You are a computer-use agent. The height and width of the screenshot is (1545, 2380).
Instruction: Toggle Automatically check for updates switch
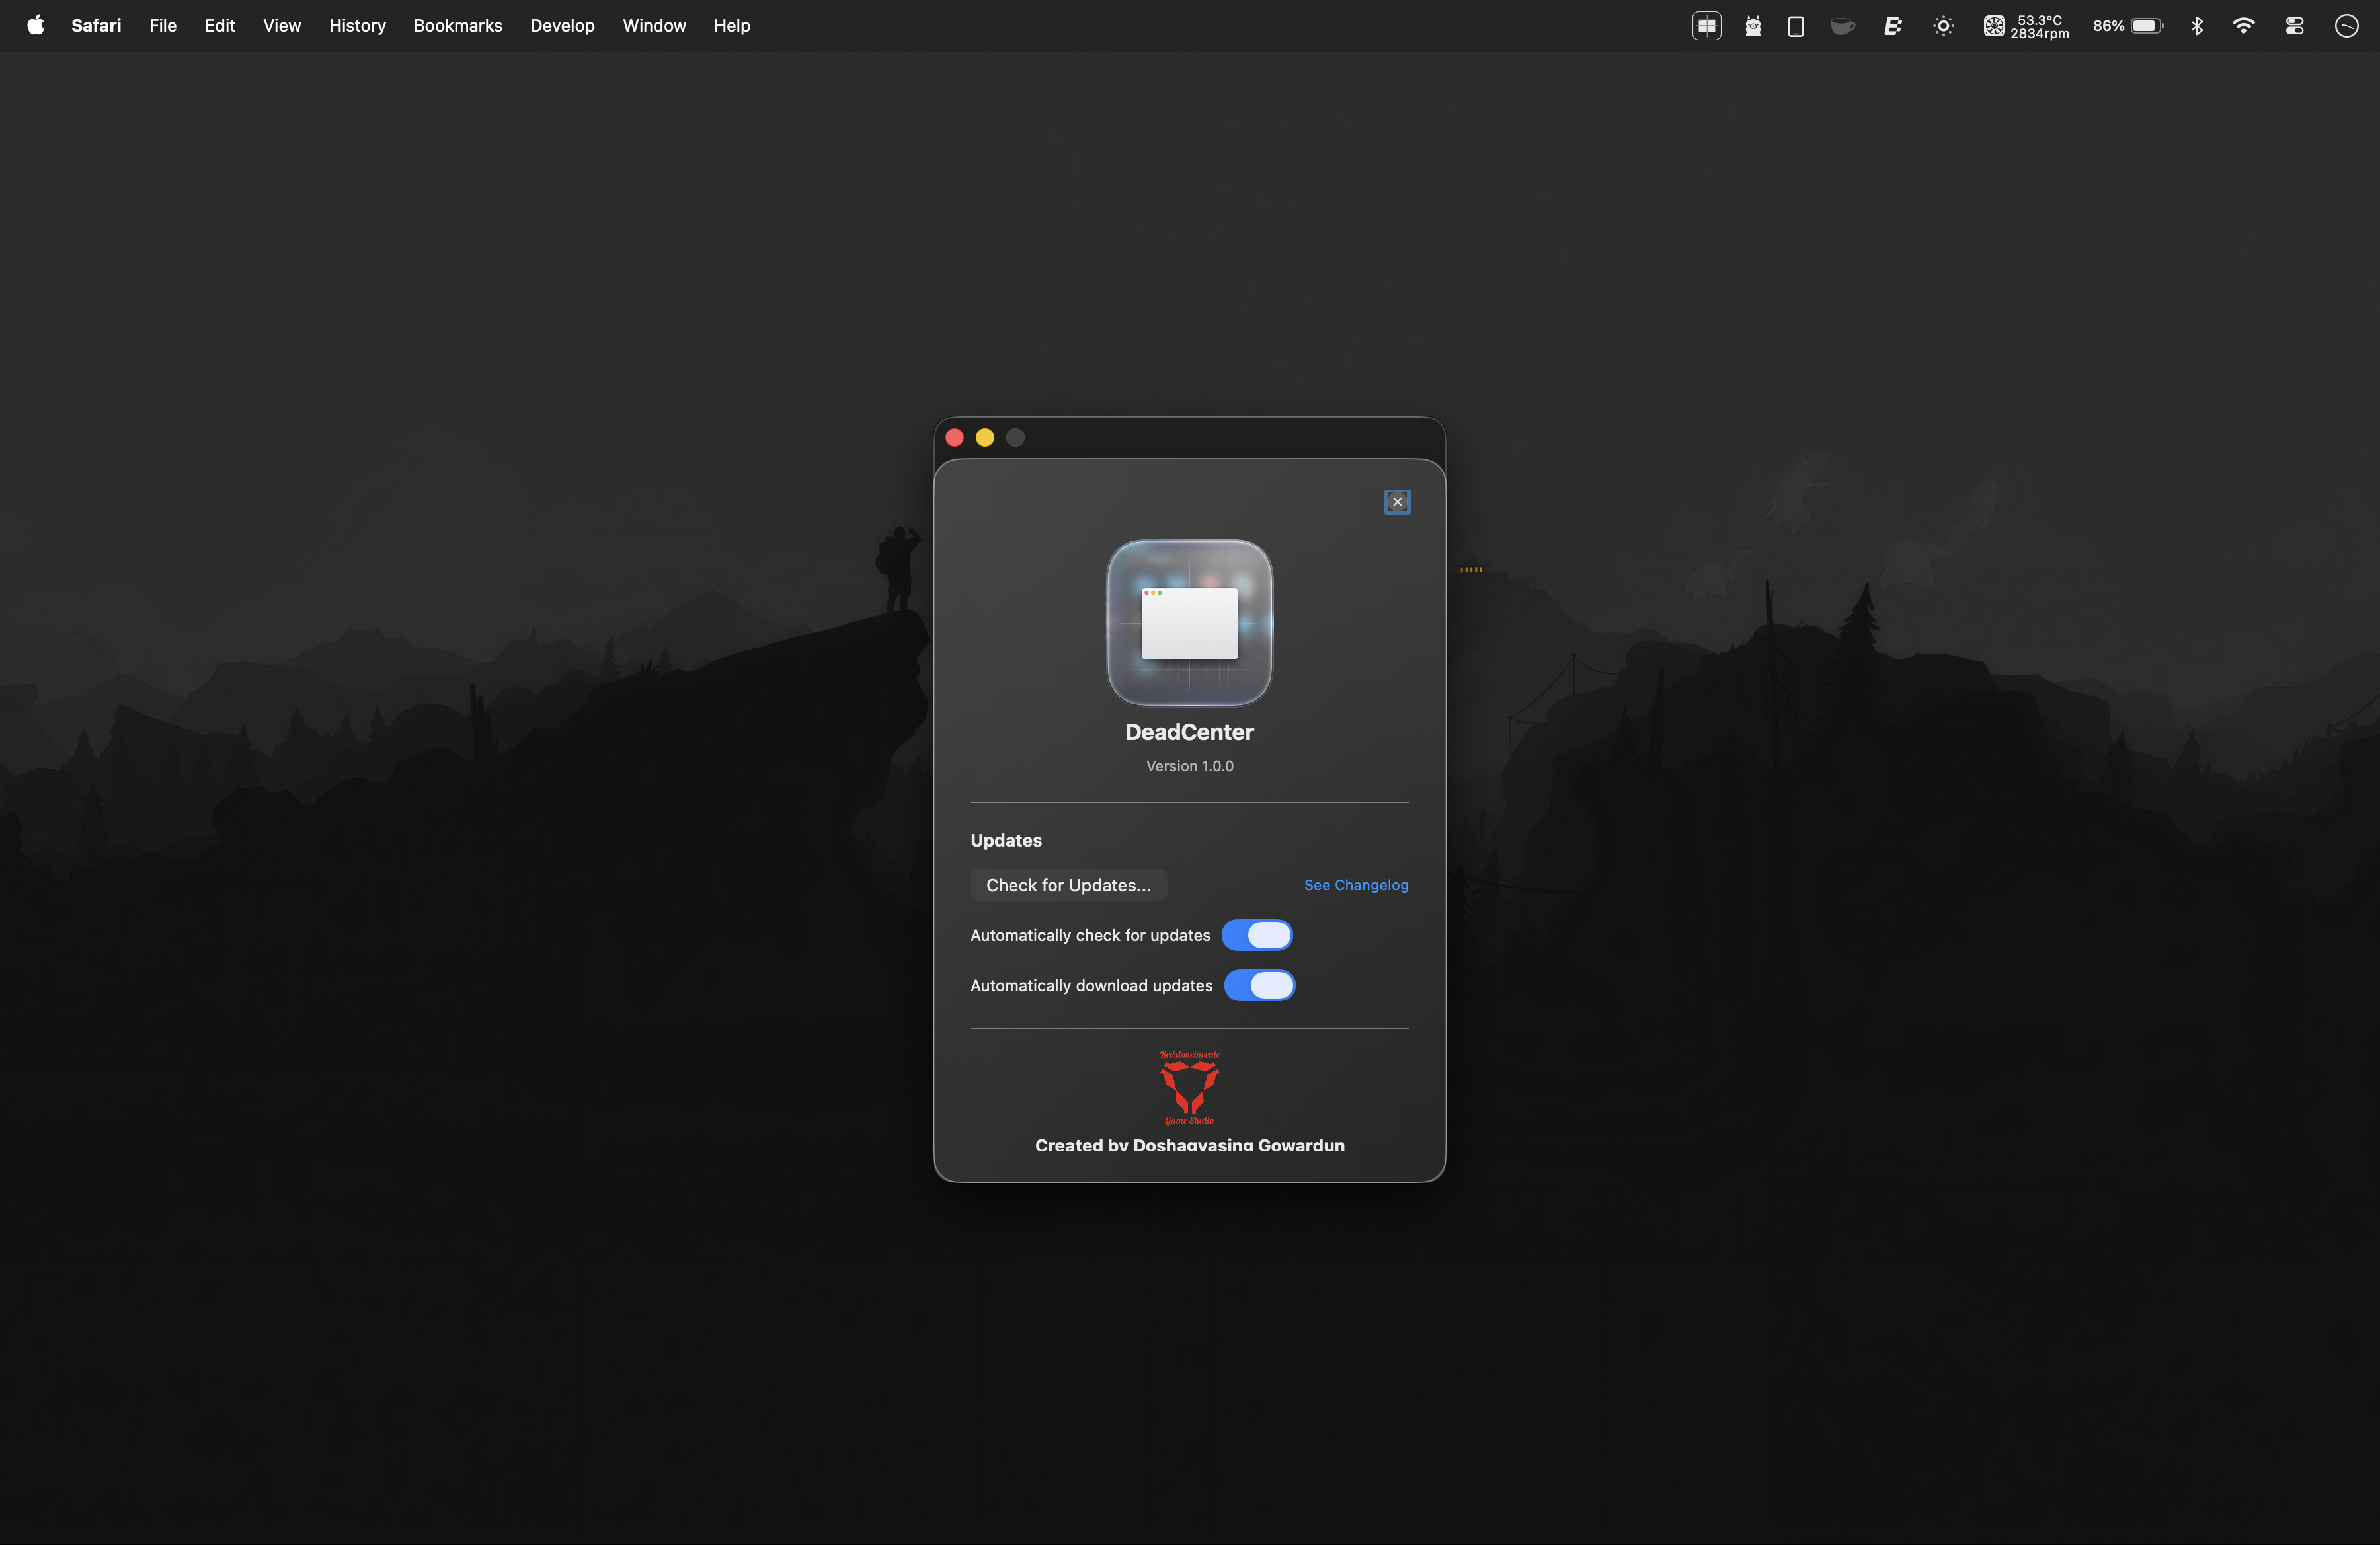click(1257, 934)
